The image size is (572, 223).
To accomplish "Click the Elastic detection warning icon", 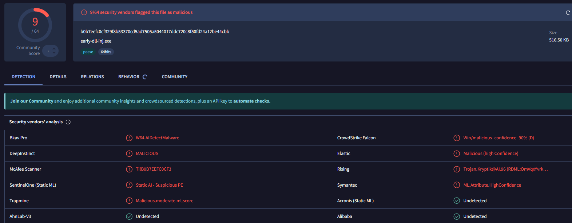I will click(x=457, y=154).
